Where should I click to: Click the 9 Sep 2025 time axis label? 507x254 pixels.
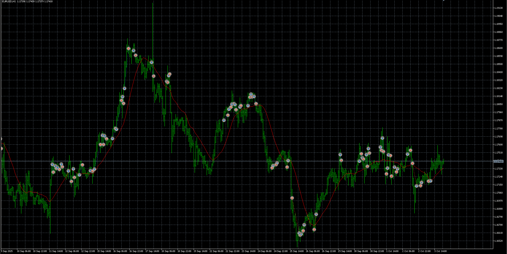tap(7, 251)
